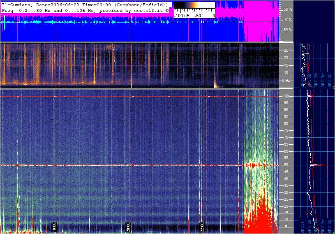Click the '15' tick on the 0–30 Hz scale
Image resolution: width=335 pixels, height=234 pixels.
(x=286, y=66)
